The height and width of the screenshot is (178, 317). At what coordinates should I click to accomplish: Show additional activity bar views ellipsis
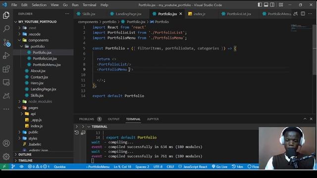point(6,109)
